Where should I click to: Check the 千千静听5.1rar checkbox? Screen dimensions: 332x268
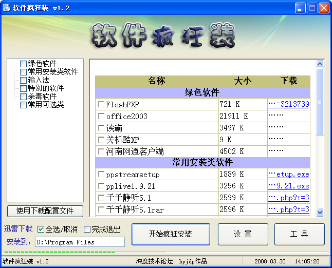pos(101,209)
